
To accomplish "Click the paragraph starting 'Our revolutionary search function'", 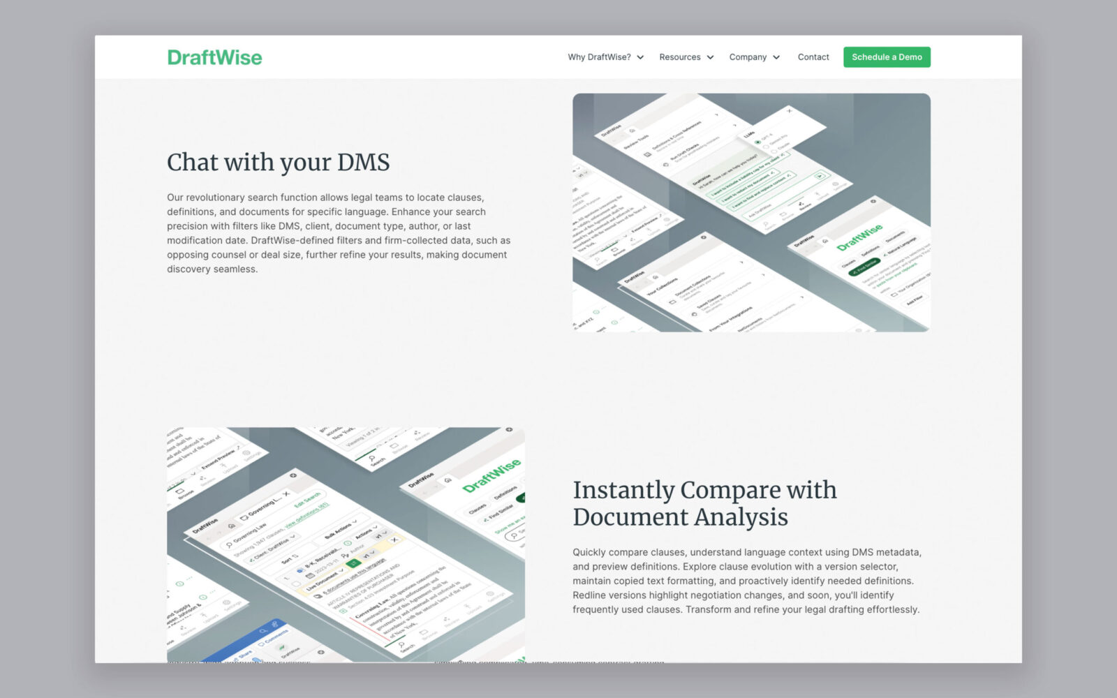I will pyautogui.click(x=339, y=233).
